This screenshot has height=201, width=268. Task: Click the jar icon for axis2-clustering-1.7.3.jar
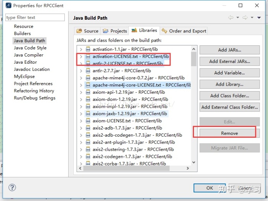pos(88,149)
